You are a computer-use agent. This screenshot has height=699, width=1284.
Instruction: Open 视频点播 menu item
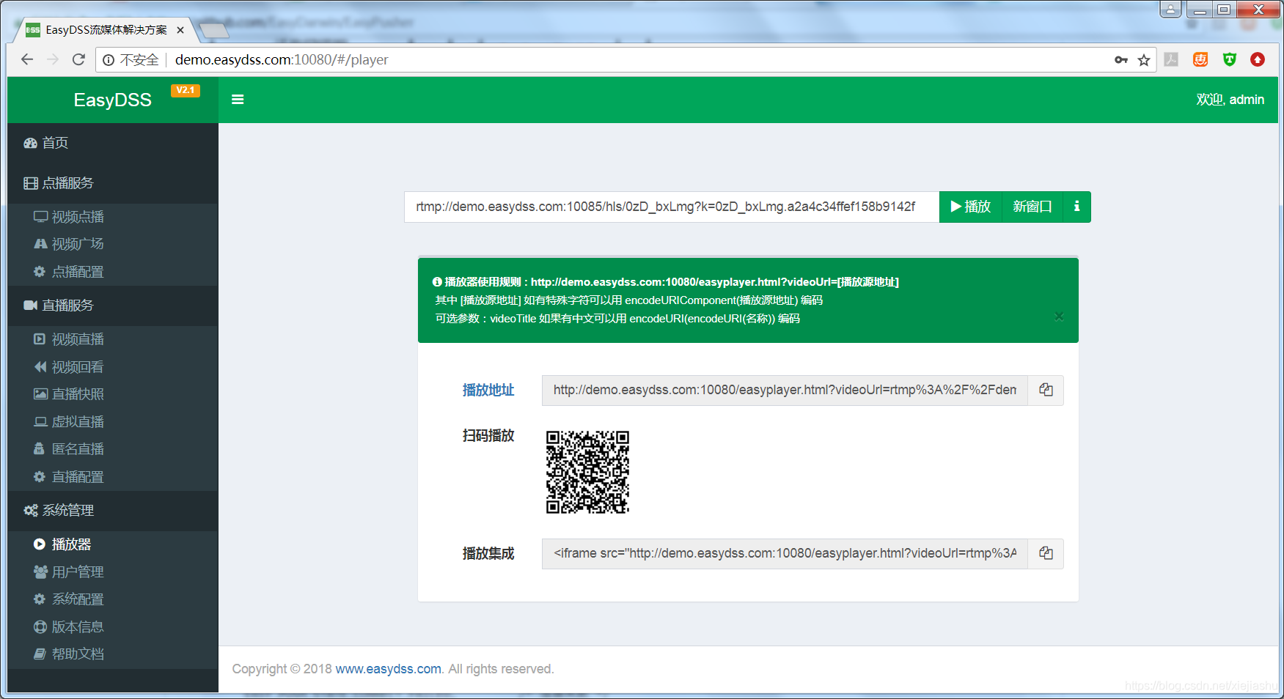113,217
